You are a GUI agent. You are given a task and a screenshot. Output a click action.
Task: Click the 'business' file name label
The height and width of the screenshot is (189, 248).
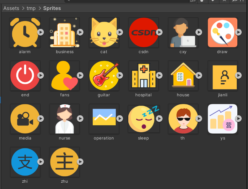(65, 52)
